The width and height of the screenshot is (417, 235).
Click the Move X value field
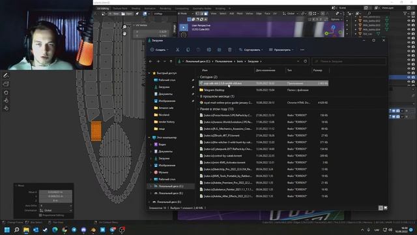(55, 192)
